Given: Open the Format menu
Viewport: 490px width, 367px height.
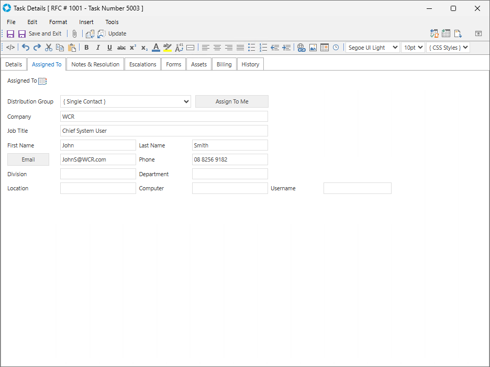Looking at the screenshot, I should coord(58,22).
